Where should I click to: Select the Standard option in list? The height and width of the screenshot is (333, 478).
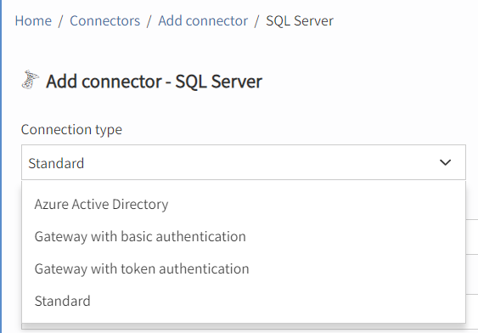pos(244,301)
